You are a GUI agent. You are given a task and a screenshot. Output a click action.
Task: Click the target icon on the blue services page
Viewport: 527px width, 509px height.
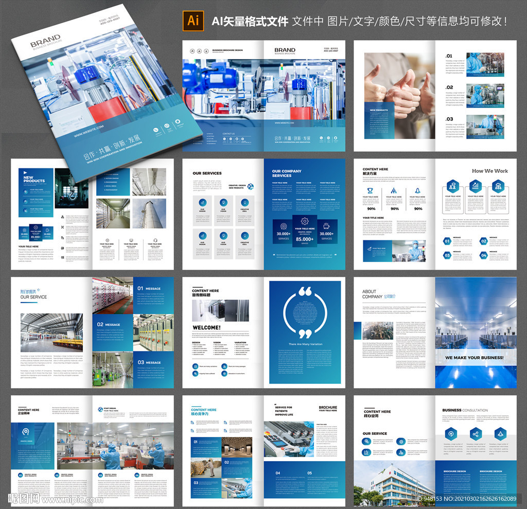pyautogui.click(x=284, y=226)
